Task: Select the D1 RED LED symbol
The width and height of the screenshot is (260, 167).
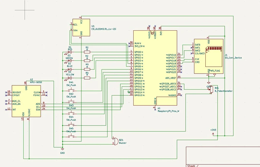Action: 70,52
